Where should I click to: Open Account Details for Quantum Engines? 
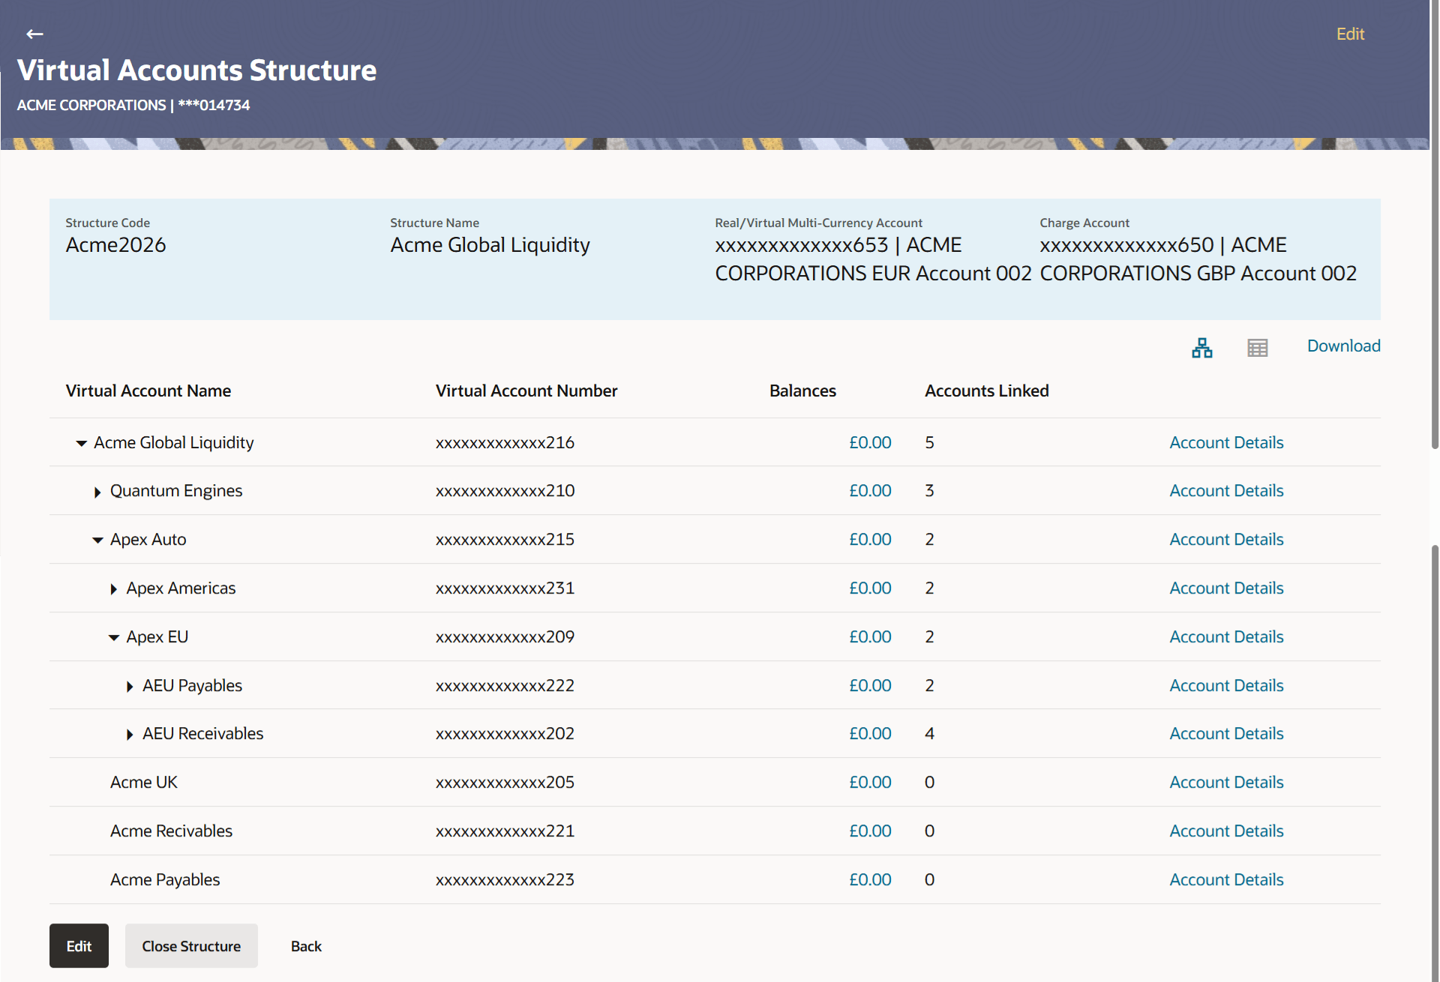[x=1226, y=490]
